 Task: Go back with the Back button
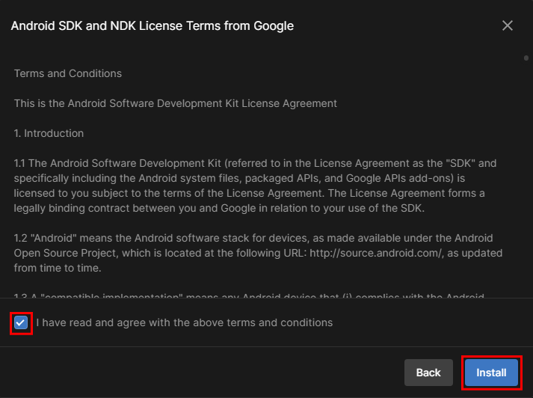pyautogui.click(x=428, y=373)
